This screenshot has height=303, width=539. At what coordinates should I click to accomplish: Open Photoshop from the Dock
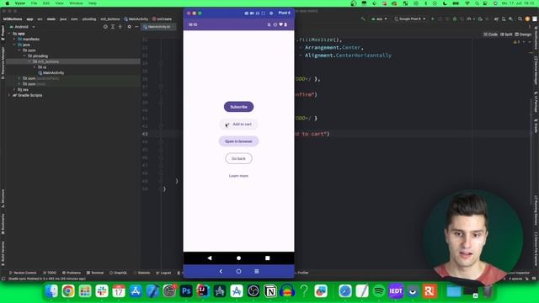(x=186, y=291)
